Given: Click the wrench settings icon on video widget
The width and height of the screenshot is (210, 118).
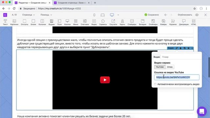Looking at the screenshot, I should 177,48.
